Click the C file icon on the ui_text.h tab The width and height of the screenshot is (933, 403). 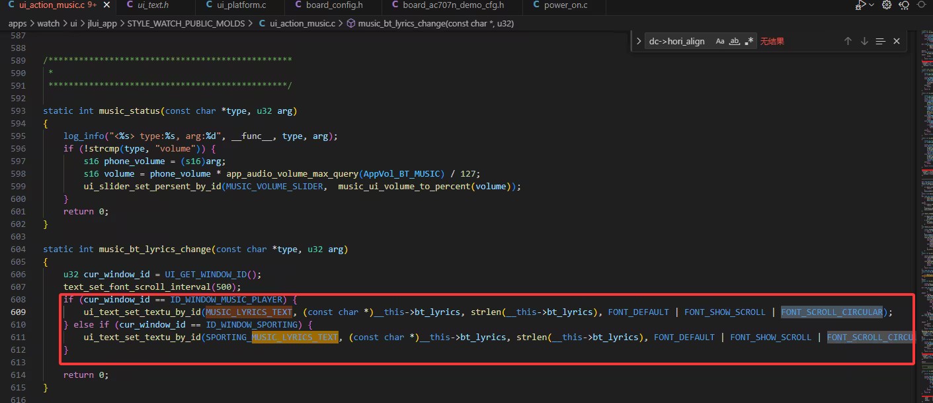pos(128,5)
